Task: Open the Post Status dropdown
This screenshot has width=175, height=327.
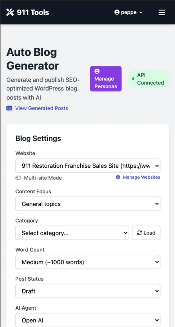Action: [88, 291]
